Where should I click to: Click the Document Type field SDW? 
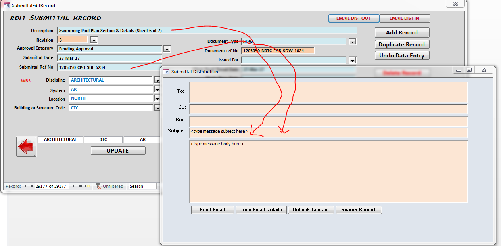click(x=294, y=42)
